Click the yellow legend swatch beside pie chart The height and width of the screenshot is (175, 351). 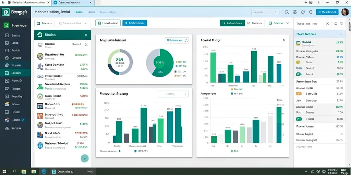tap(177, 62)
